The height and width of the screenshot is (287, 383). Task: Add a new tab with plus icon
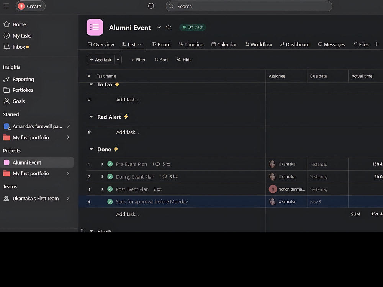coord(376,44)
